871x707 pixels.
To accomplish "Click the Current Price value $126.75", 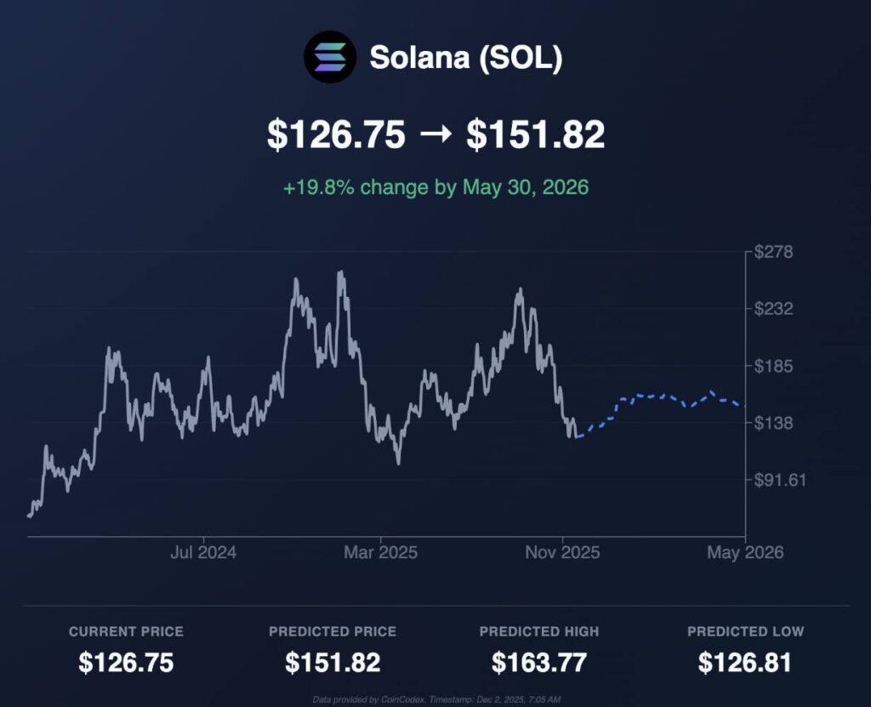I will pyautogui.click(x=126, y=663).
